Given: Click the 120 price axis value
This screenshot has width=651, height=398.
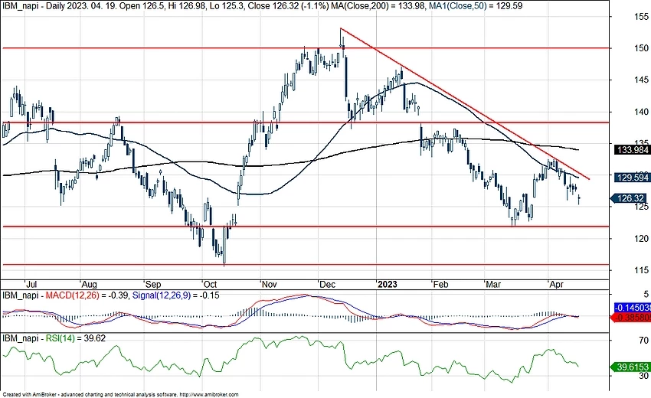Looking at the screenshot, I should click(641, 238).
